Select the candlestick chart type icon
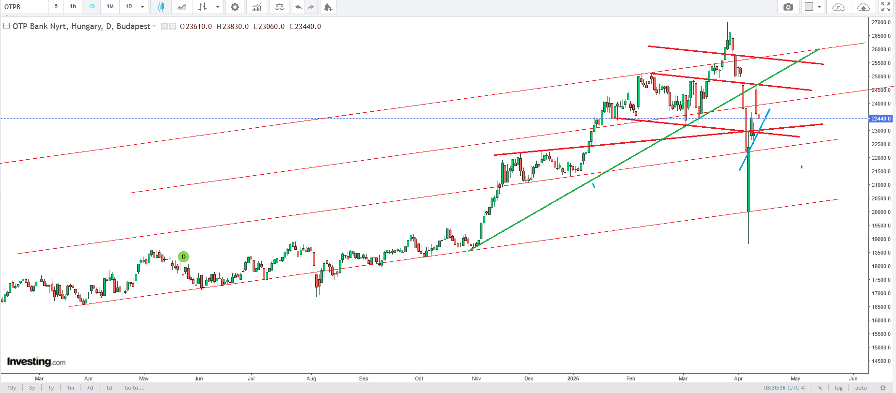The image size is (896, 393). pyautogui.click(x=160, y=7)
